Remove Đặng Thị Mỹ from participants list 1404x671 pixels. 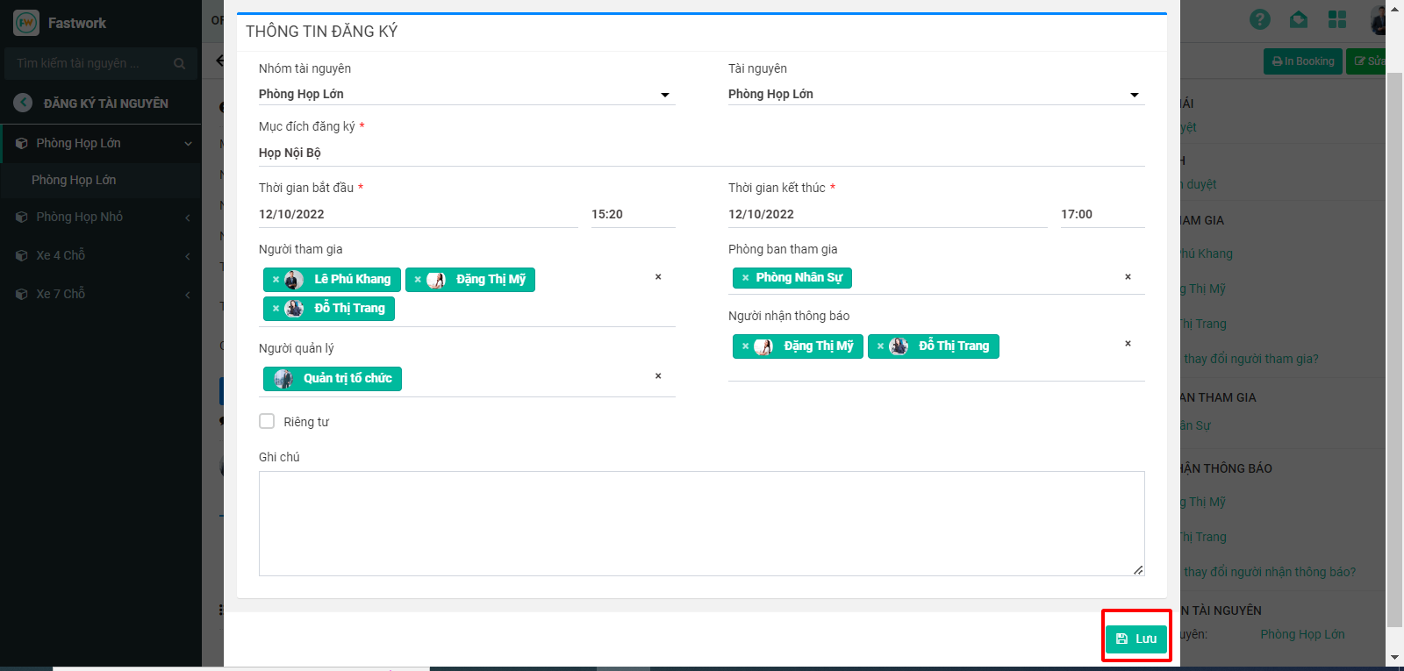418,280
